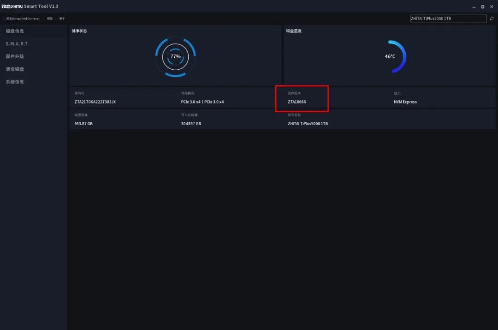The width and height of the screenshot is (498, 330).
Task: Click the 953.87 GB disk capacity value
Action: click(83, 124)
